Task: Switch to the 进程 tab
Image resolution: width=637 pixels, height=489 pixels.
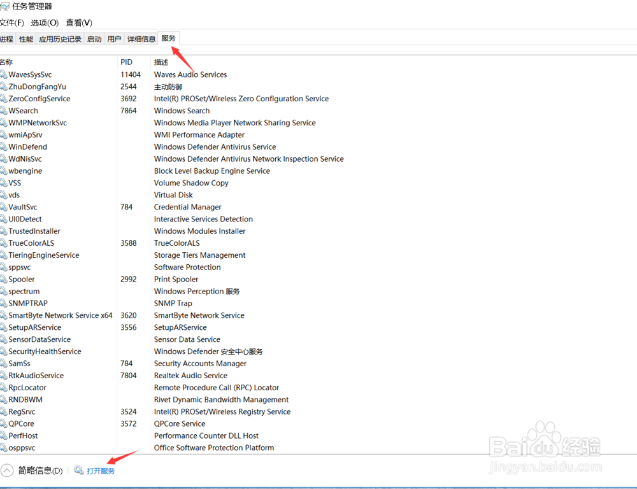Action: pos(6,39)
